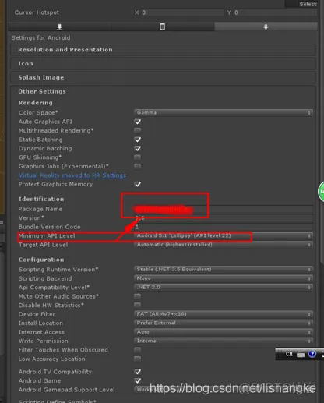The image size is (324, 403).
Task: Click the Identification heading
Action: [x=41, y=200]
